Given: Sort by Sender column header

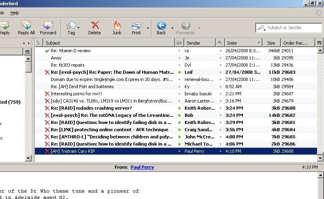Looking at the screenshot, I should [x=200, y=43].
